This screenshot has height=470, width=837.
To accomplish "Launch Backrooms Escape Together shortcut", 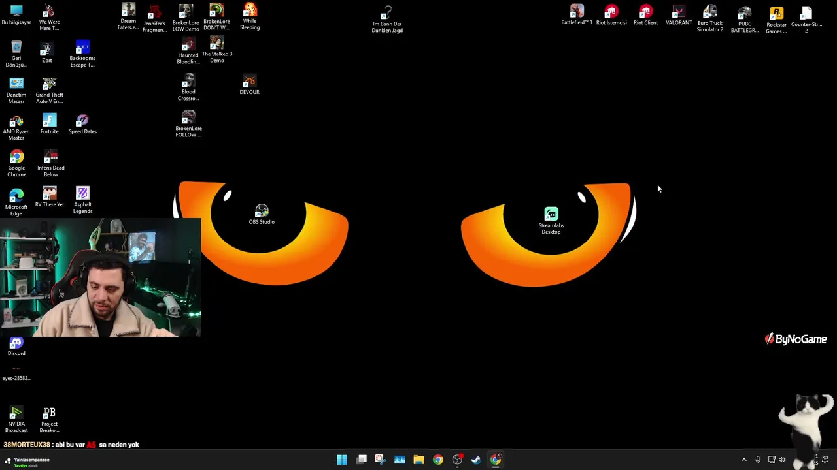I will (x=82, y=54).
